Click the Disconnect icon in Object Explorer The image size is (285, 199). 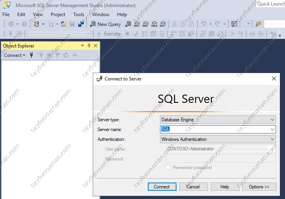coord(40,55)
